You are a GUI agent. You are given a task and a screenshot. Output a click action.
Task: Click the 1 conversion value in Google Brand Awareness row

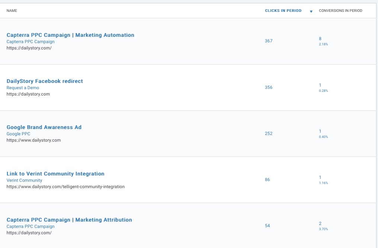point(320,131)
